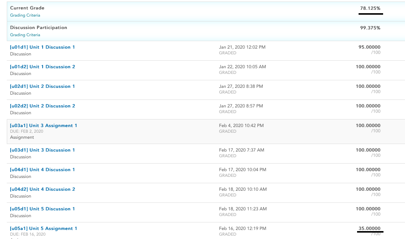Click the Feb 4, 2020 10:42 PM submission date
The image size is (405, 239).
[x=241, y=126]
